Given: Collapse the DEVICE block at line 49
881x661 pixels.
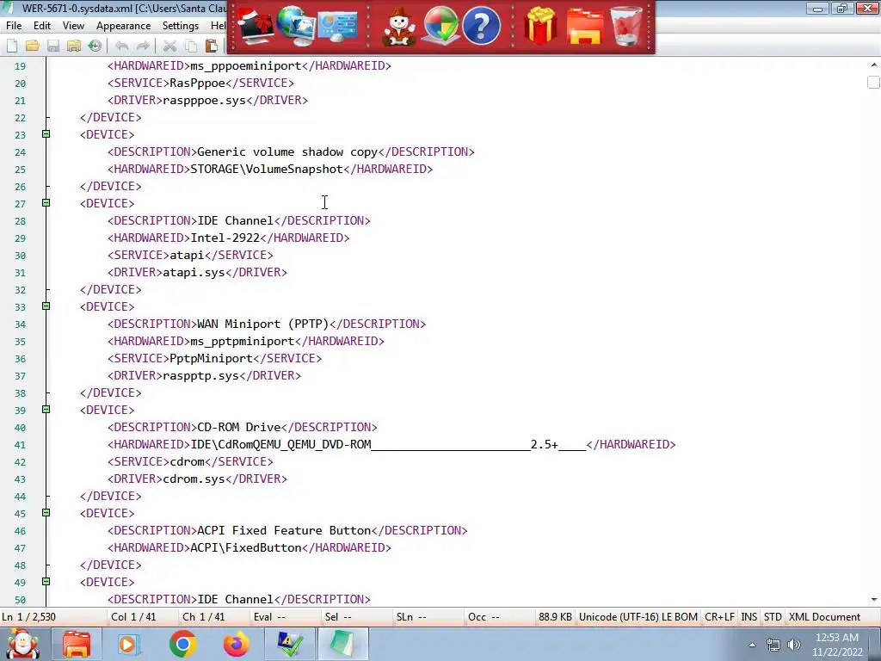Looking at the screenshot, I should click(x=46, y=581).
